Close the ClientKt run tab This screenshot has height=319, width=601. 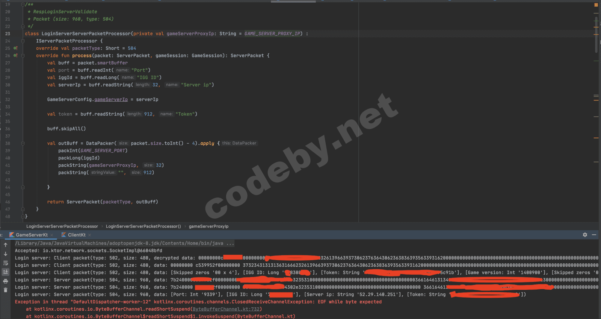tap(90, 235)
